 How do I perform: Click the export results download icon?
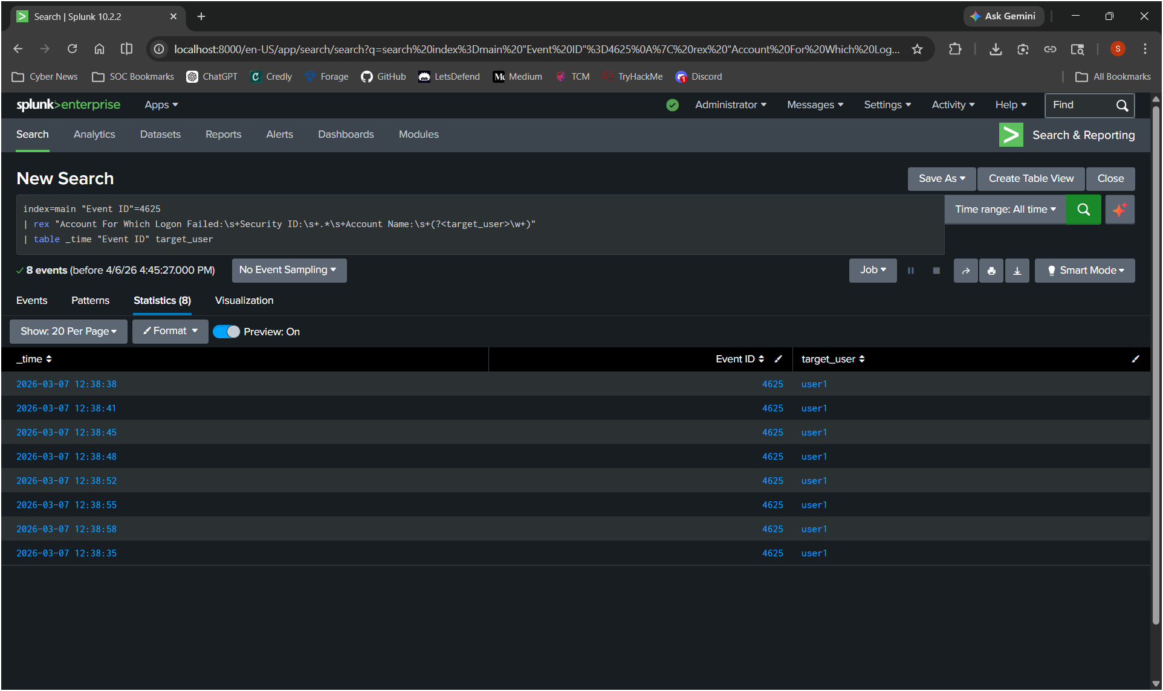pyautogui.click(x=1017, y=271)
